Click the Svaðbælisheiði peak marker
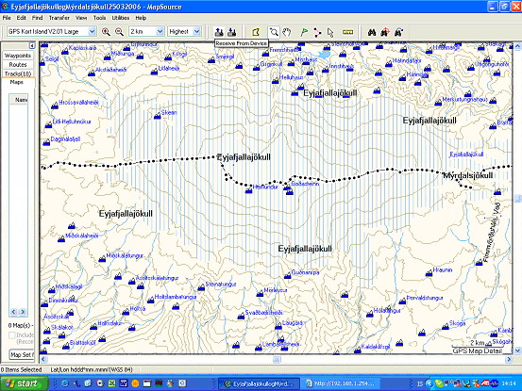Screen dimensions: 522x391 tap(241, 316)
